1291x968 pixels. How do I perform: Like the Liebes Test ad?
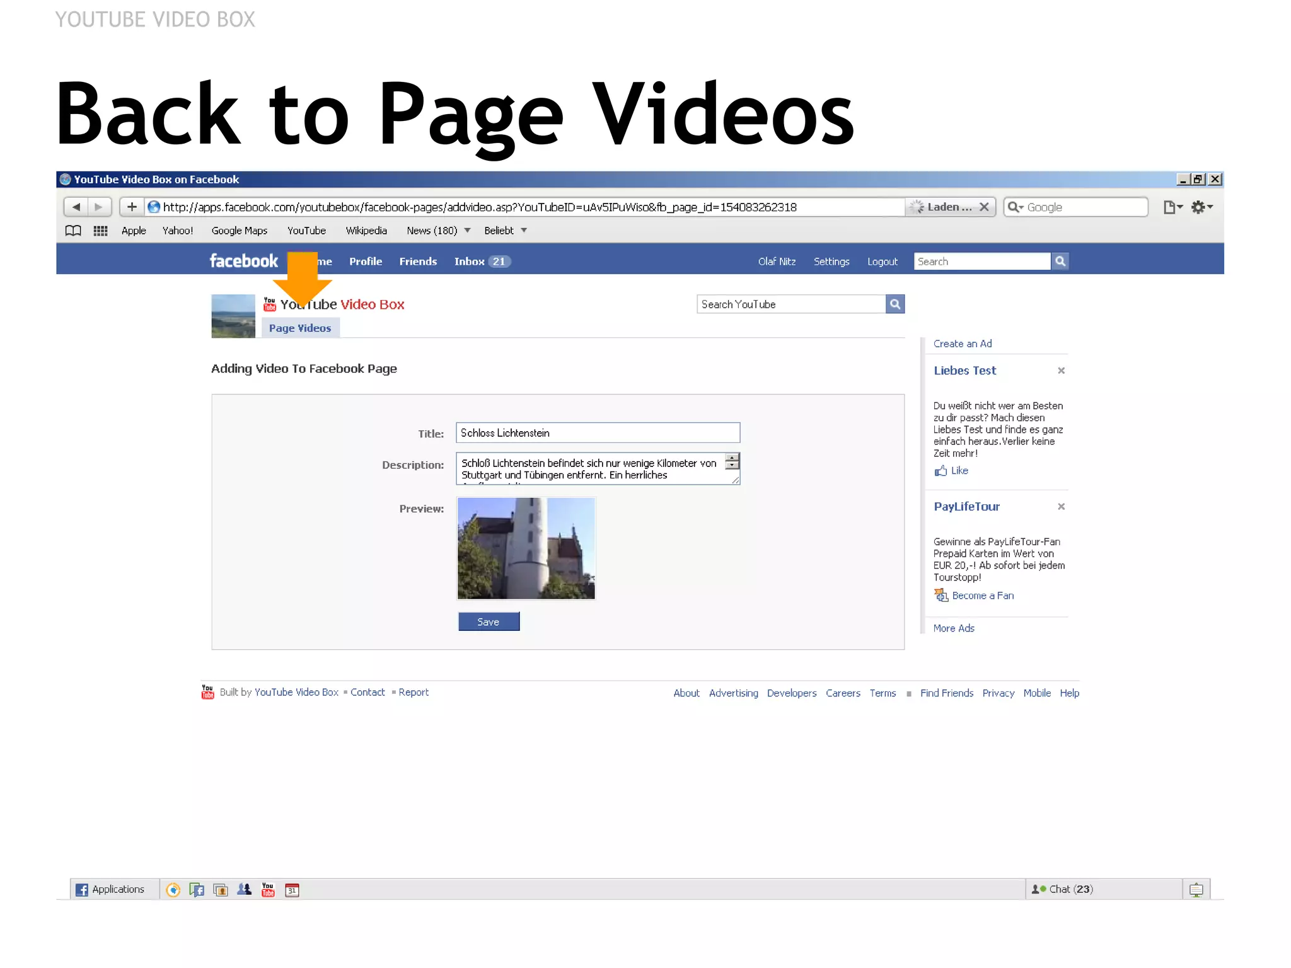tap(951, 471)
